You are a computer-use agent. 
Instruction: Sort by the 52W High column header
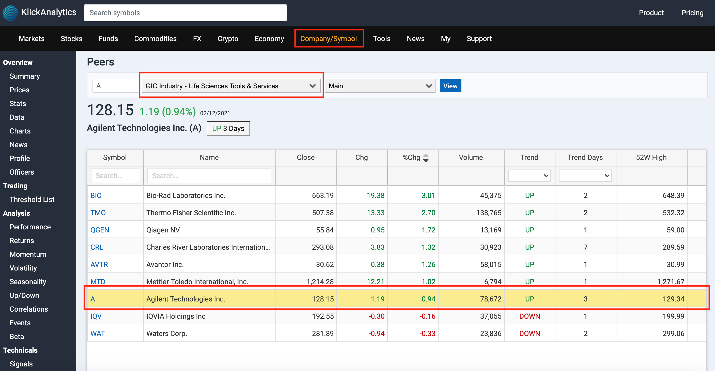[x=651, y=158]
